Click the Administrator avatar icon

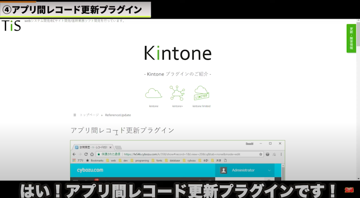point(223,170)
